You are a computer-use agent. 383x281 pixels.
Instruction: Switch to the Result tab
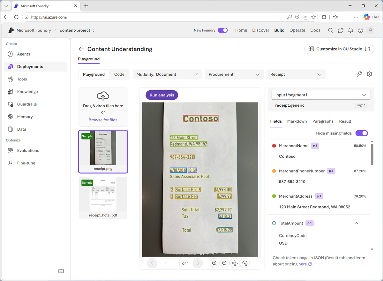pyautogui.click(x=345, y=121)
